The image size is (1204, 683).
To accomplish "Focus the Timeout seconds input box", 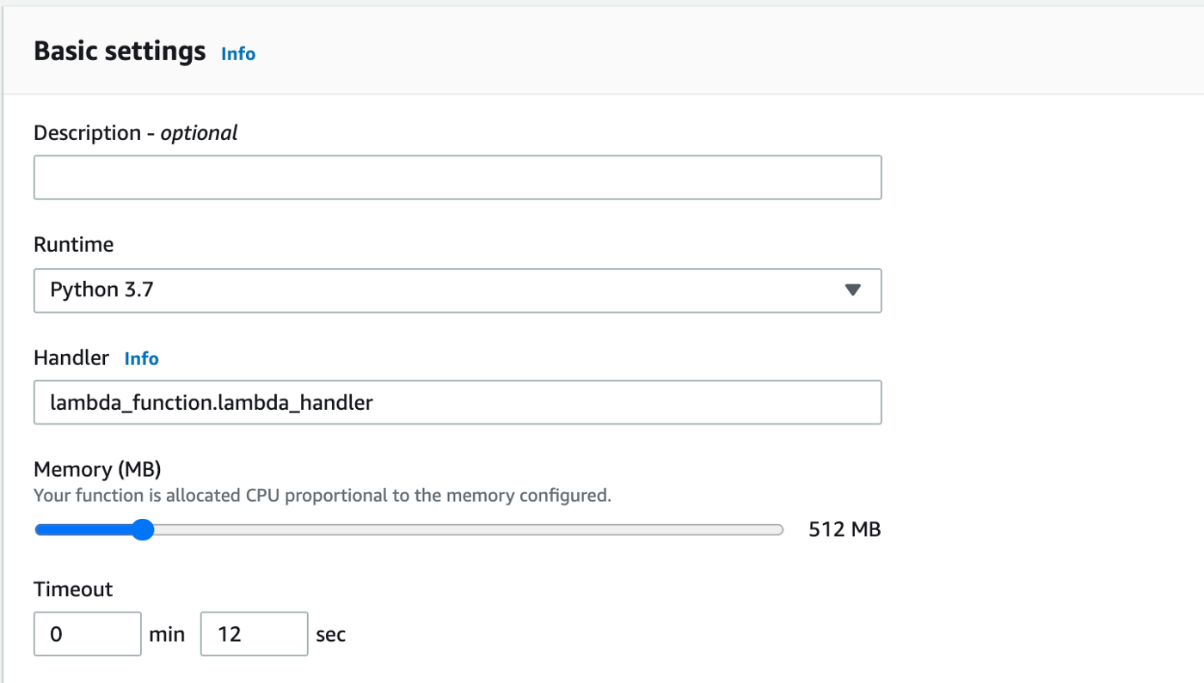I will click(254, 634).
